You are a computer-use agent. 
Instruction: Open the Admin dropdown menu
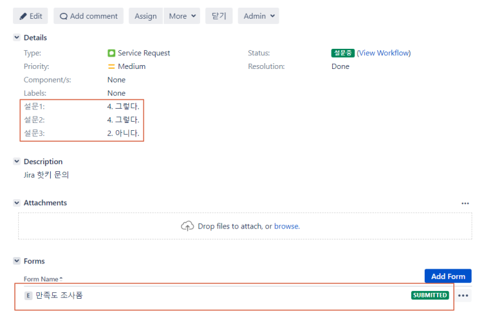pyautogui.click(x=258, y=16)
